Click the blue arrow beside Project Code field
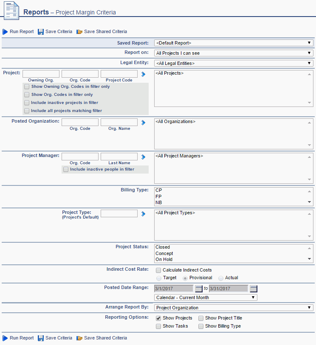The image size is (316, 345). [x=144, y=74]
